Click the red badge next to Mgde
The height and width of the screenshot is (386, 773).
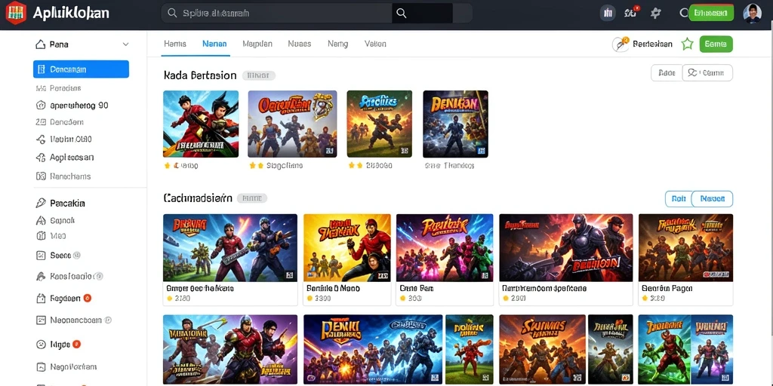[76, 344]
